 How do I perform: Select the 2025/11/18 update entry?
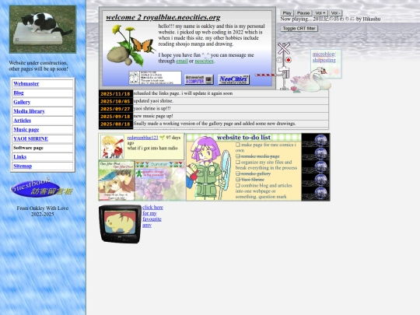[x=213, y=93]
